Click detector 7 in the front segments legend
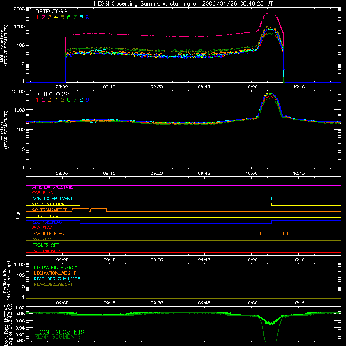This screenshot has height=346, width=346. pos(75,17)
